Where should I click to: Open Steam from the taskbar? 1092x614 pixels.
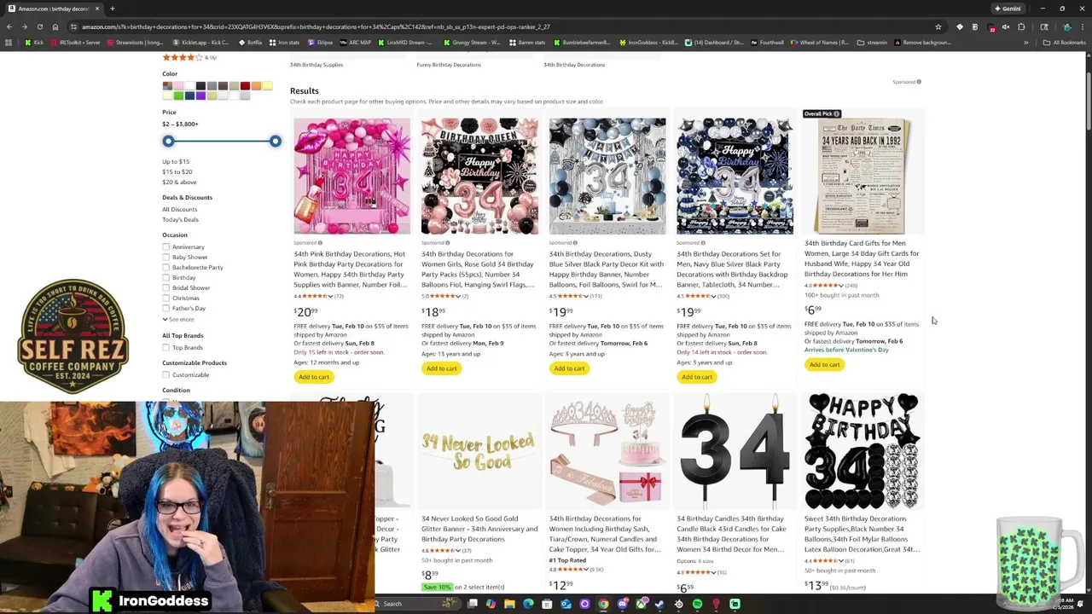pos(659,604)
